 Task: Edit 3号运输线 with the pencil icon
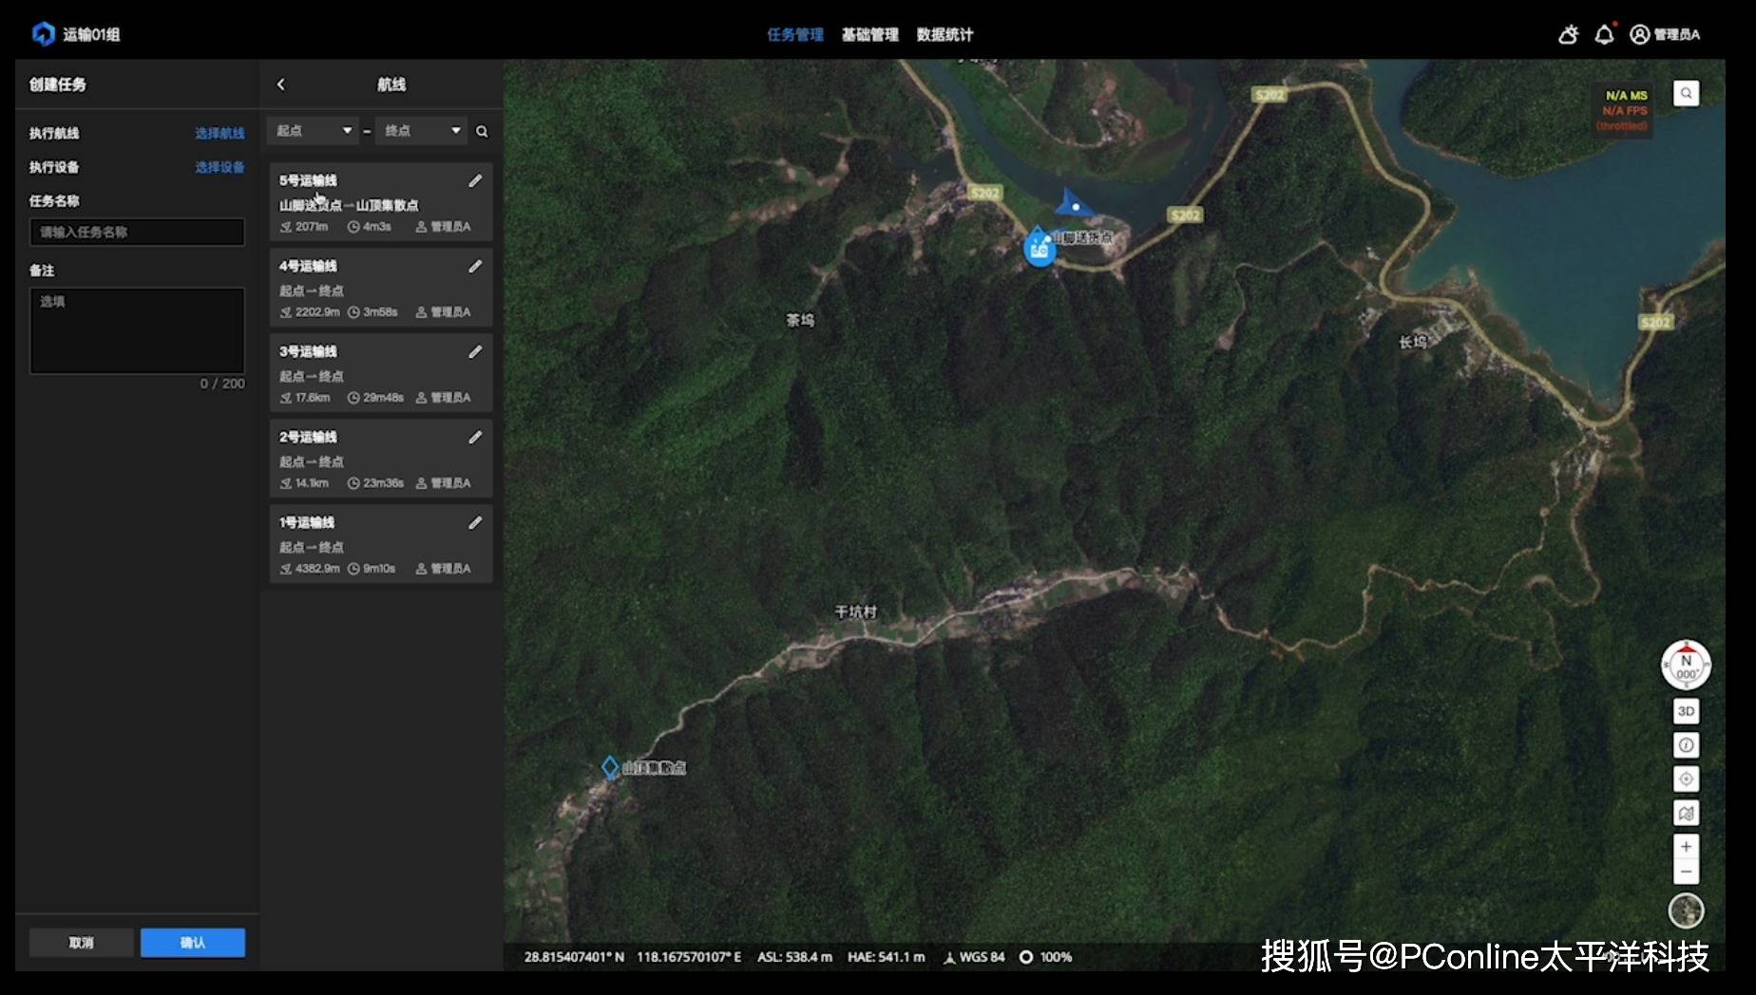click(475, 351)
